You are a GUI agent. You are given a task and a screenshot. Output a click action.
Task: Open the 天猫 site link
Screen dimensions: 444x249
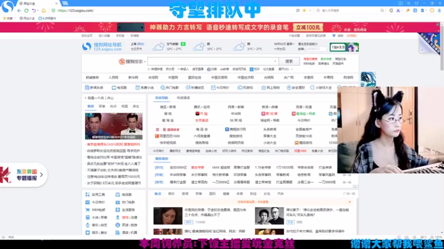201,113
